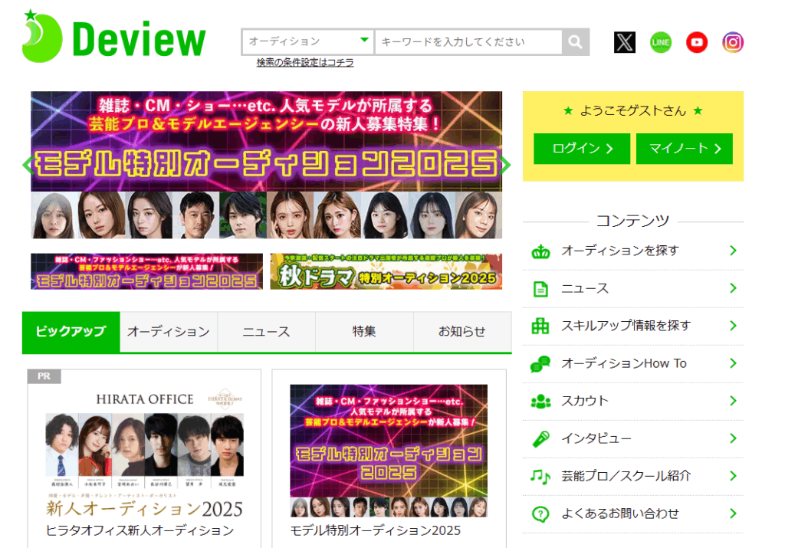Image resolution: width=785 pixels, height=548 pixels.
Task: Show next banner with right carousel arrow
Action: coord(504,164)
